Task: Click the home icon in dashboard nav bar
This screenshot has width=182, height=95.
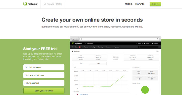Action: [x=73, y=47]
